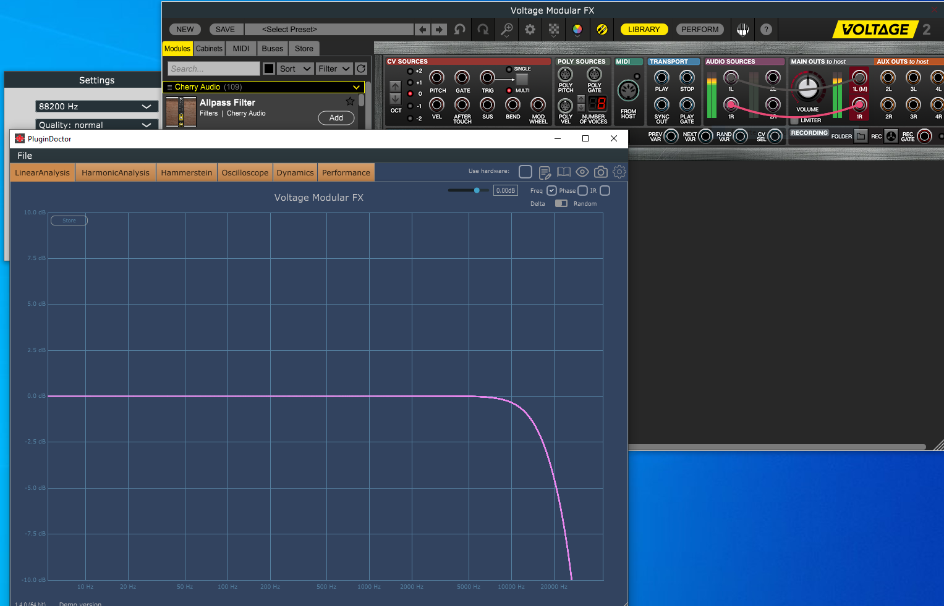Open the Store tab in Voltage library
This screenshot has height=606, width=944.
click(x=304, y=49)
